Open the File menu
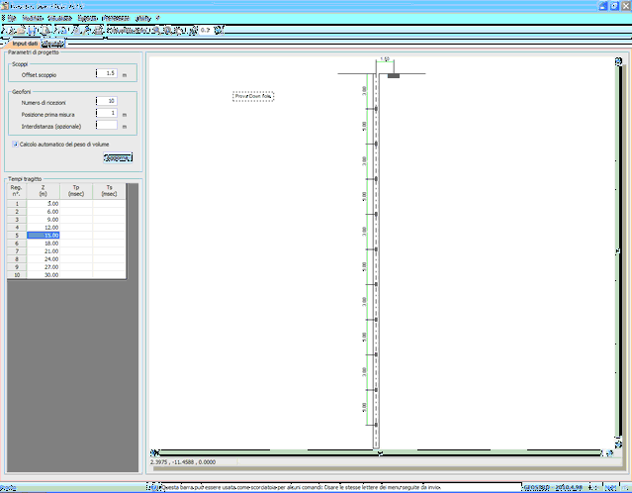Image resolution: width=632 pixels, height=493 pixels. click(x=11, y=18)
